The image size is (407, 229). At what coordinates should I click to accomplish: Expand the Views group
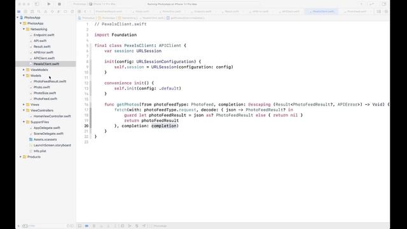tap(24, 104)
